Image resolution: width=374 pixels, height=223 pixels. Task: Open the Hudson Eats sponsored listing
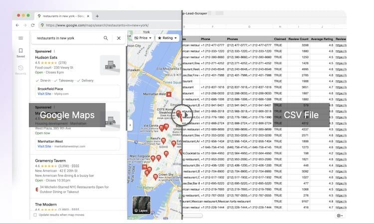coord(46,57)
